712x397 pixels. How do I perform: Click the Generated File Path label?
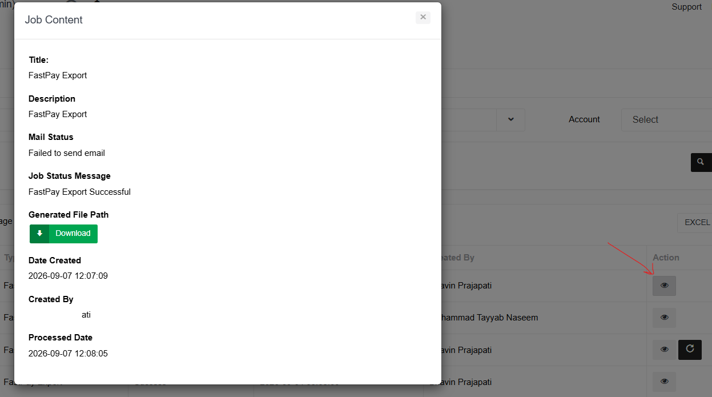coord(69,215)
